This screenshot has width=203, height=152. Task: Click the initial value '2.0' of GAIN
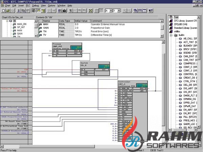[76, 28]
